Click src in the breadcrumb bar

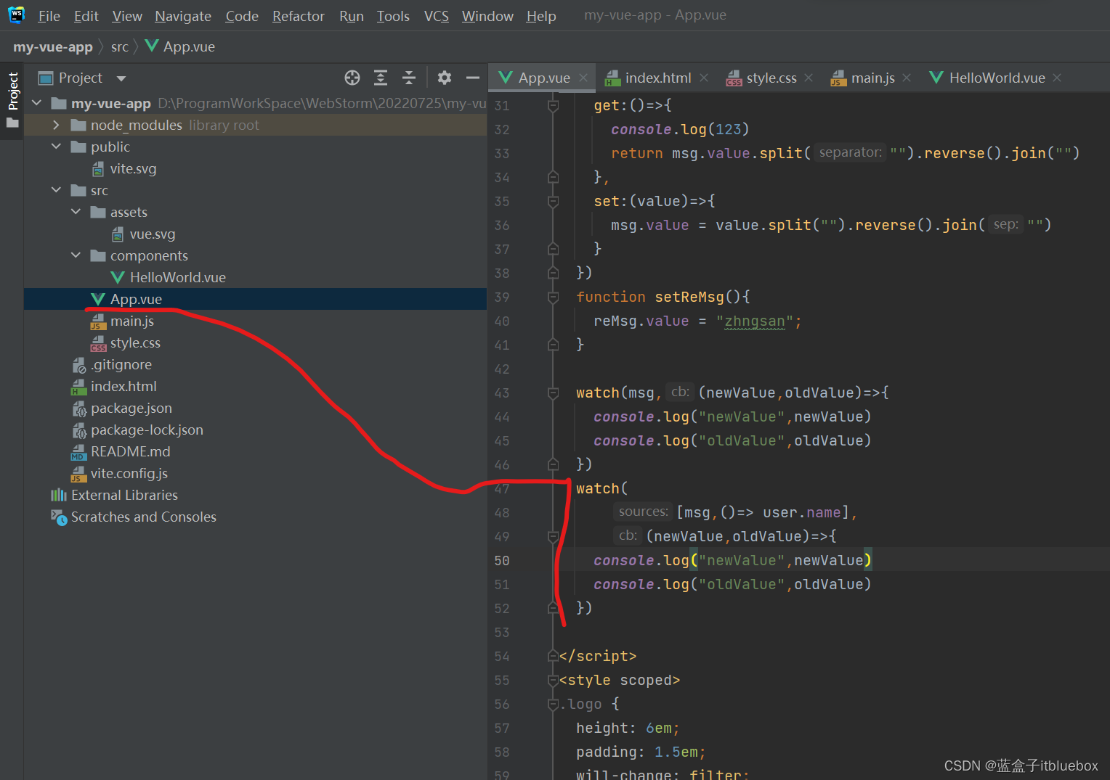(120, 47)
